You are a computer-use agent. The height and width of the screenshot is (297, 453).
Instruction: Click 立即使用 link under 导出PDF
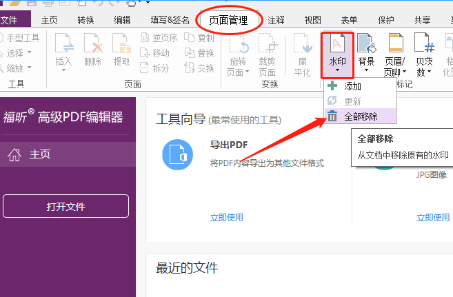[227, 217]
